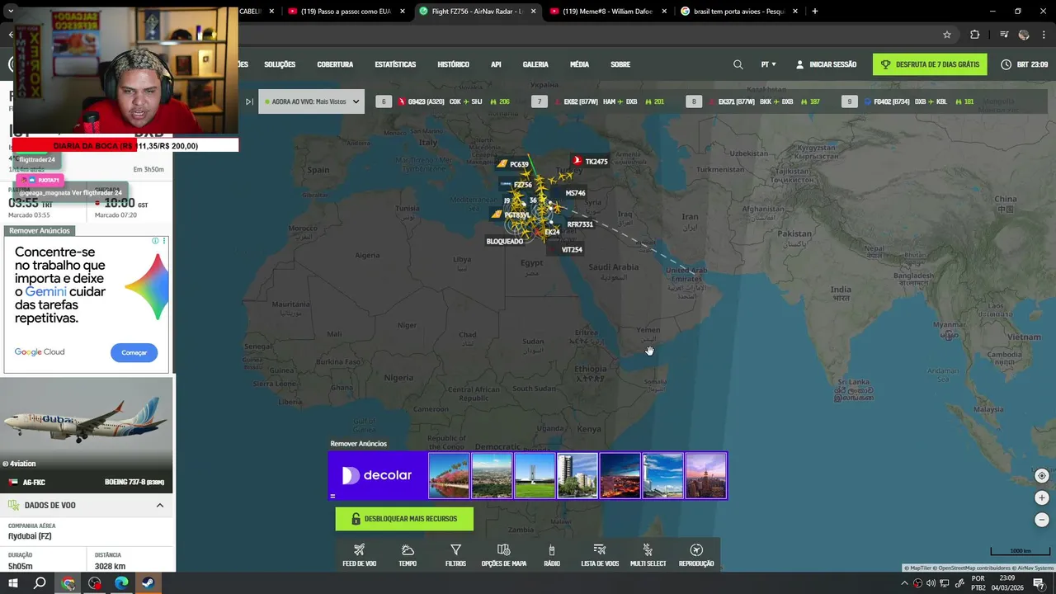Select the VIT254 aircraft label on map

tap(572, 249)
